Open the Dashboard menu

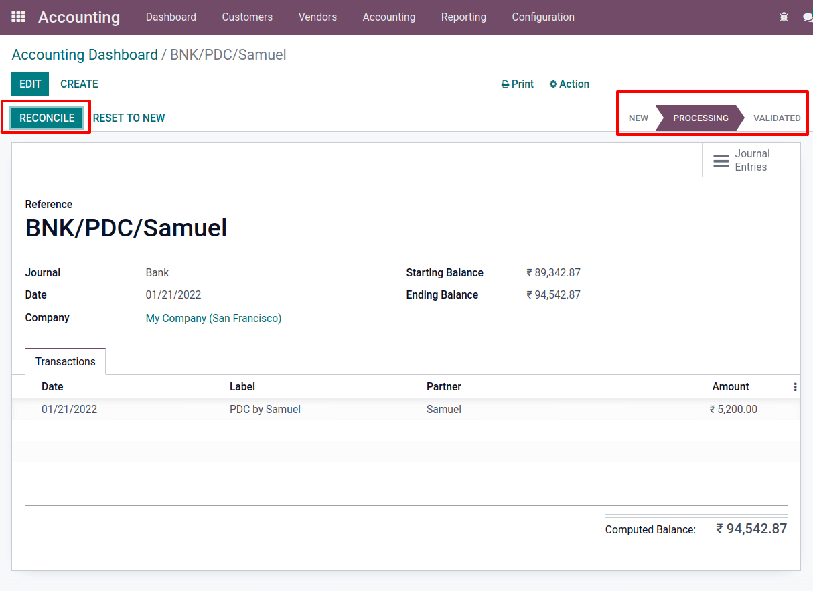(171, 17)
